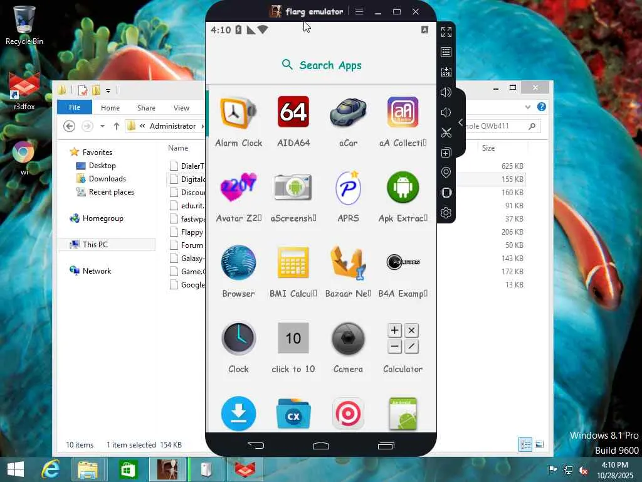
Task: Open the Camera app
Action: 348,338
